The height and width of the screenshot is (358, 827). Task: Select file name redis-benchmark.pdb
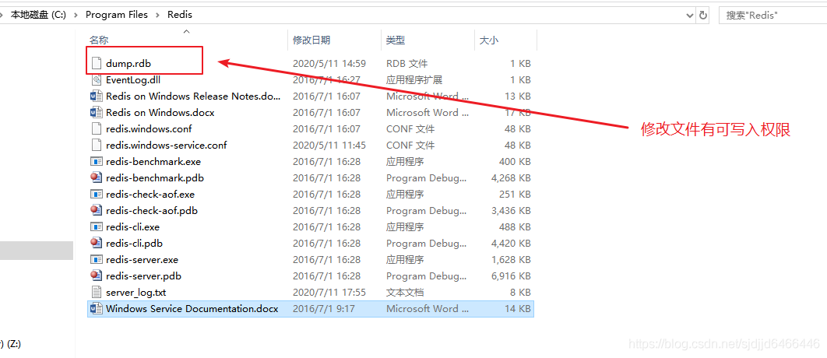point(155,178)
